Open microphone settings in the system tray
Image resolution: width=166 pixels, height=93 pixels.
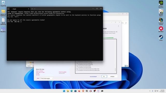click(153, 91)
